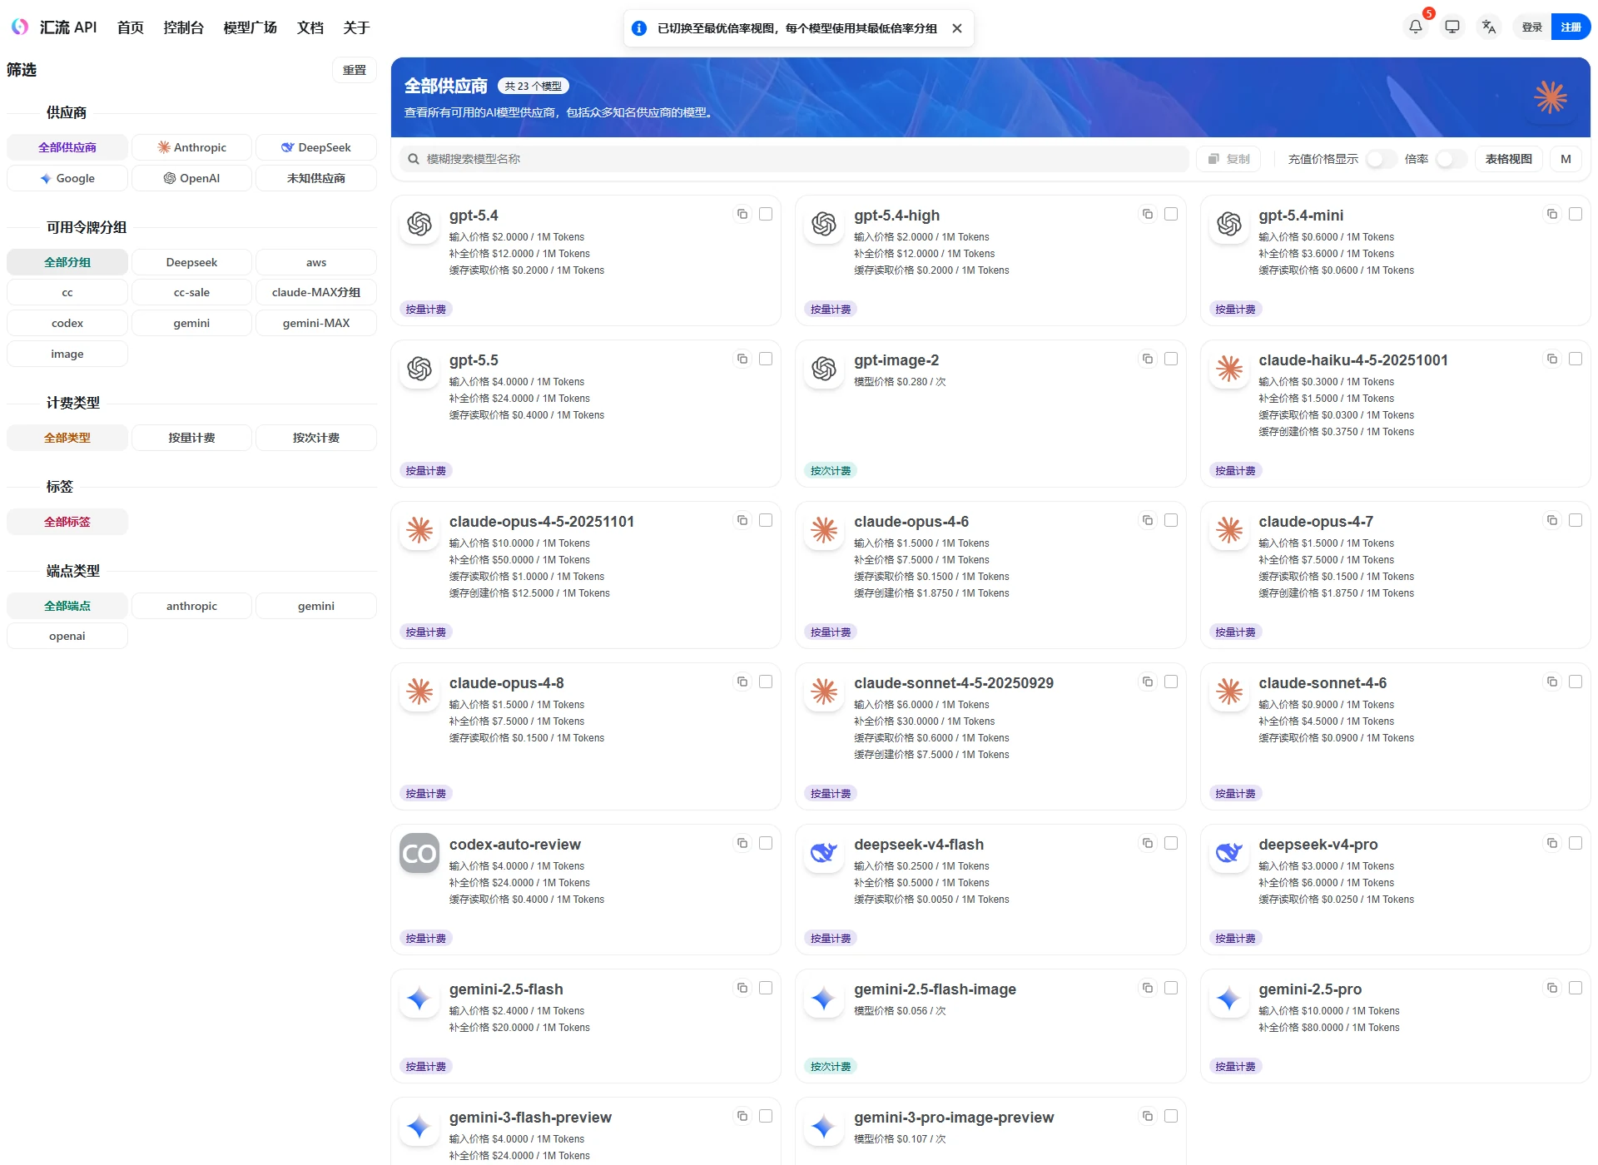1598x1165 pixels.
Task: Click the Gemini star logo on gemini-2.5-flash
Action: pos(419,998)
